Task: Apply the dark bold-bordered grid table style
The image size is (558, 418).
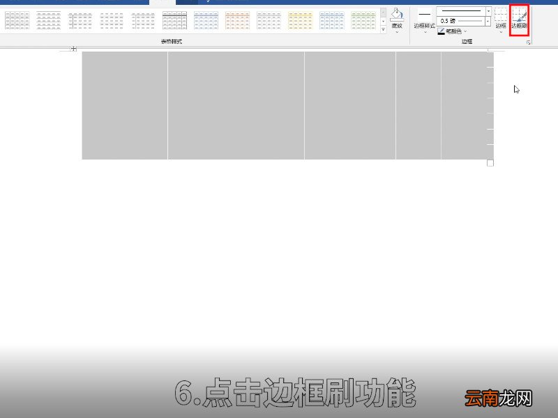Action: [174, 20]
